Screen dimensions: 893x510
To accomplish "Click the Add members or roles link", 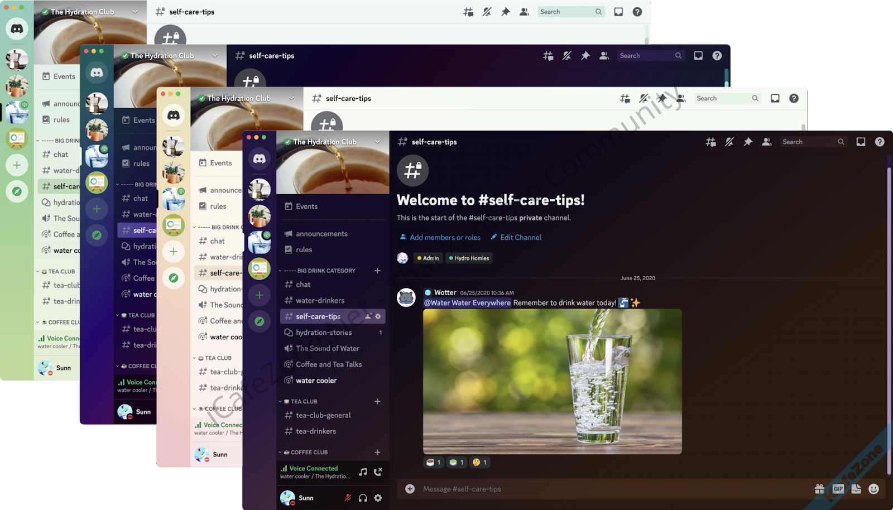I will [444, 237].
